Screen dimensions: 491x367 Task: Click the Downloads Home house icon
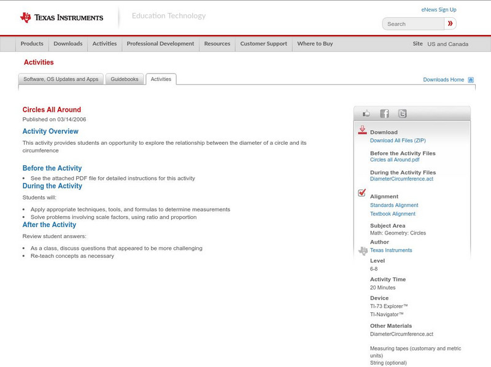(471, 80)
